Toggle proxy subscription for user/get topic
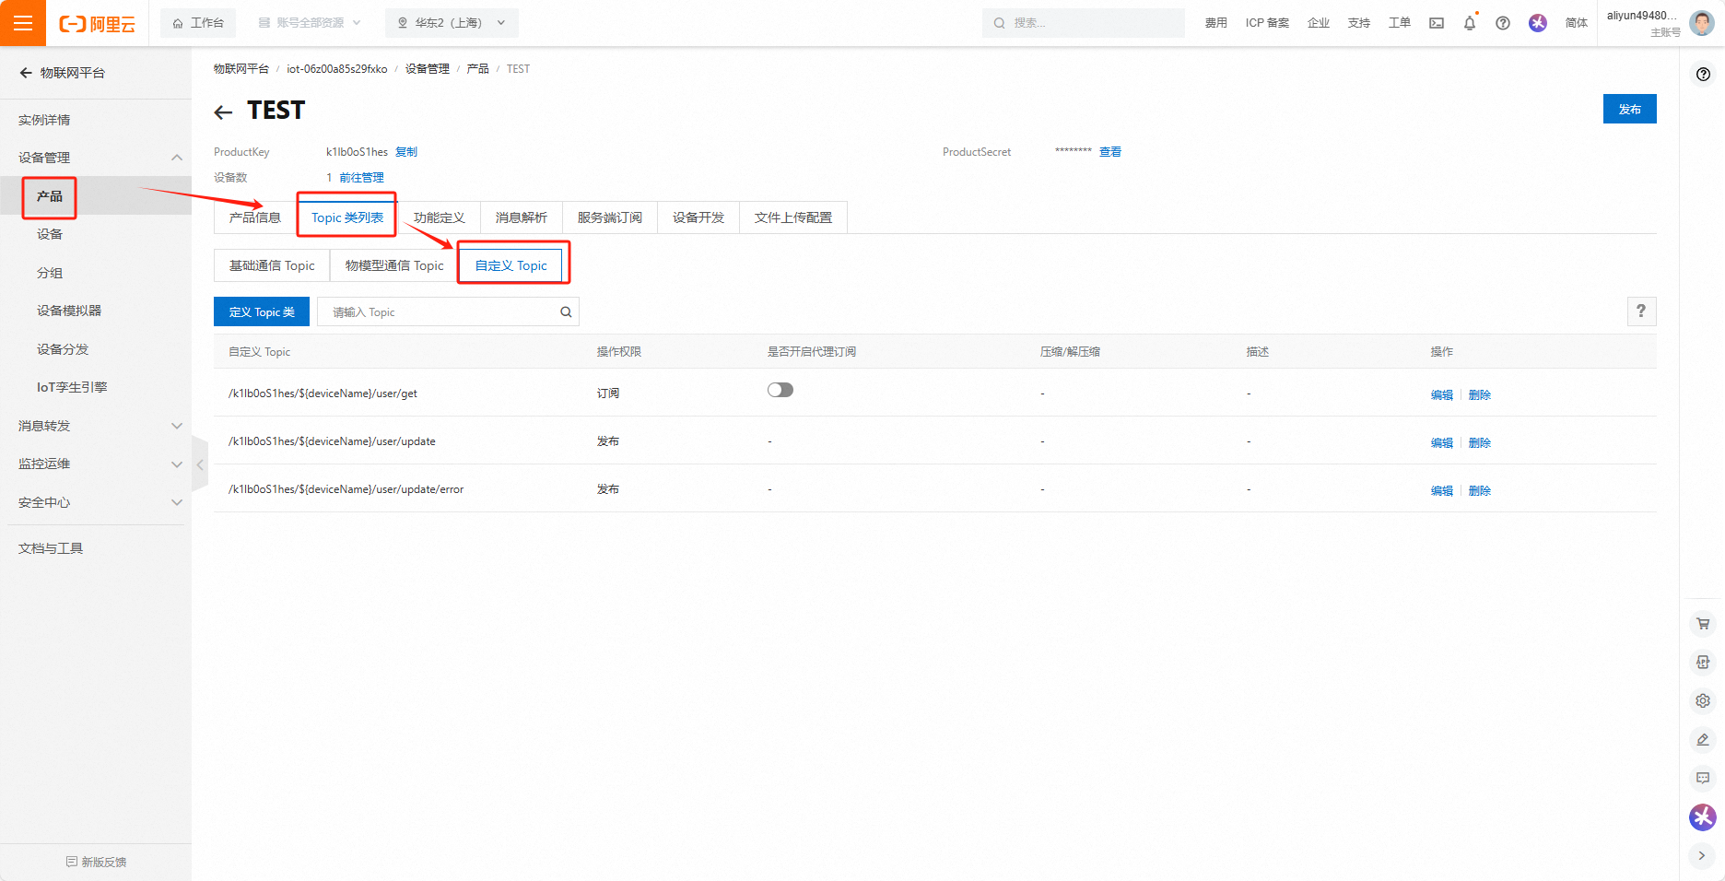Image resolution: width=1725 pixels, height=881 pixels. (780, 391)
